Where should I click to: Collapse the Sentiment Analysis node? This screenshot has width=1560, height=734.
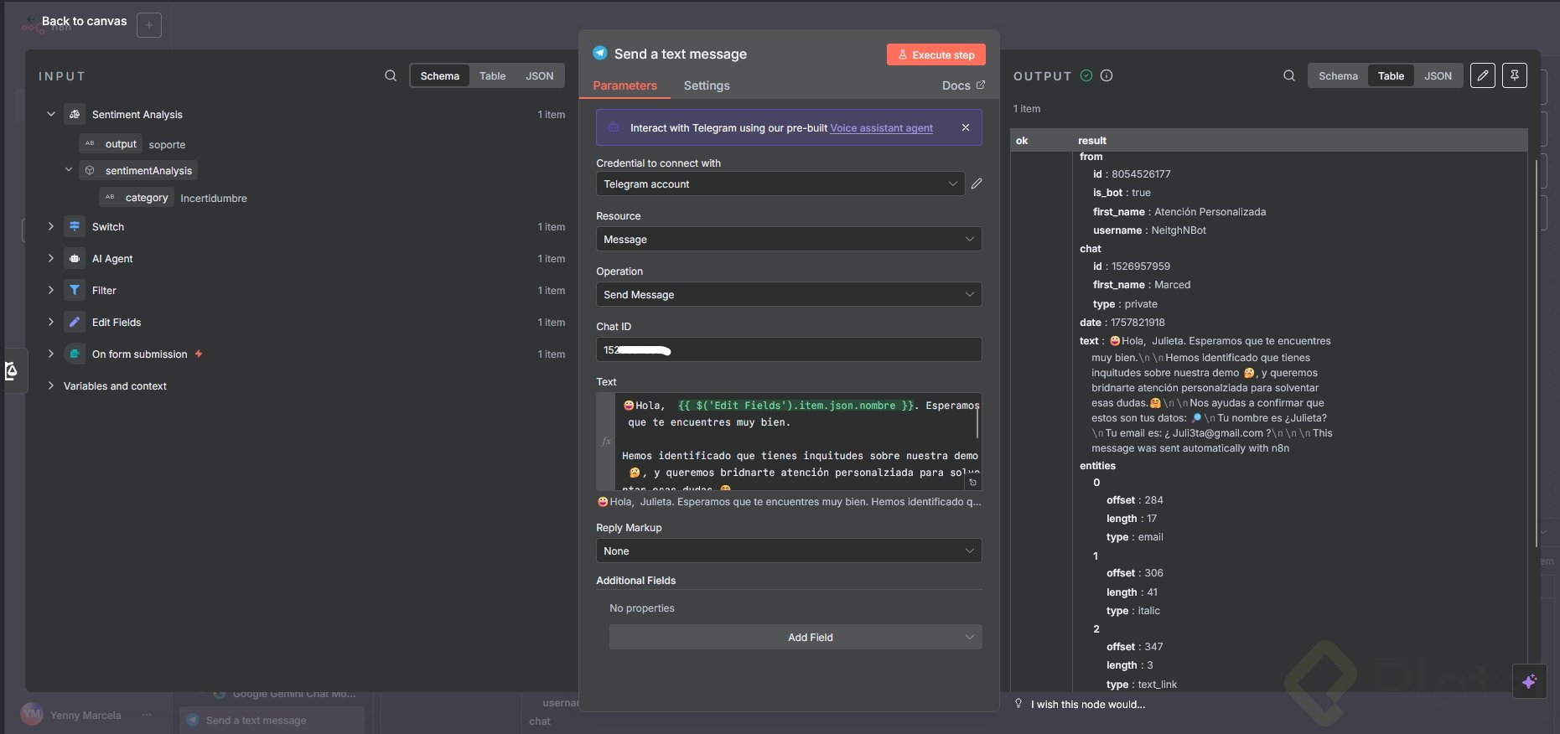pyautogui.click(x=51, y=114)
